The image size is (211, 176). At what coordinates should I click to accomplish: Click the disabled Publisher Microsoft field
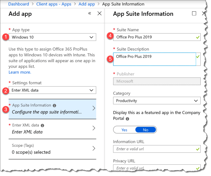click(x=157, y=81)
